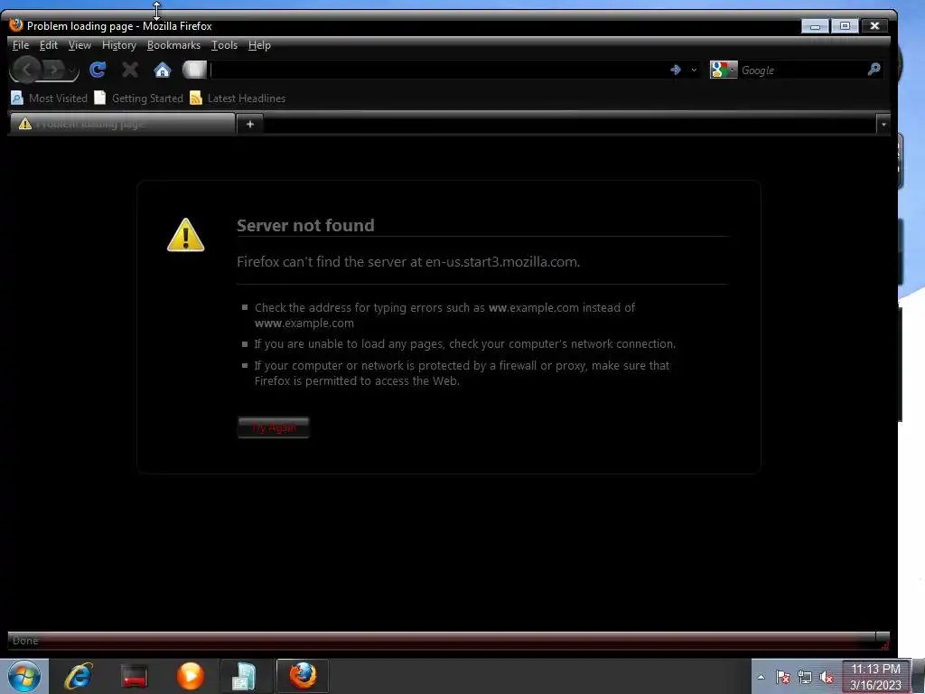925x694 pixels.
Task: Close the Firefox window
Action: tap(874, 26)
